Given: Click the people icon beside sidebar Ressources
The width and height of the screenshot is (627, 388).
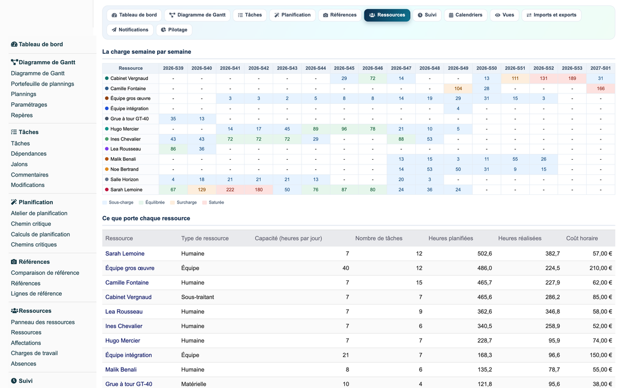Looking at the screenshot, I should [x=15, y=311].
